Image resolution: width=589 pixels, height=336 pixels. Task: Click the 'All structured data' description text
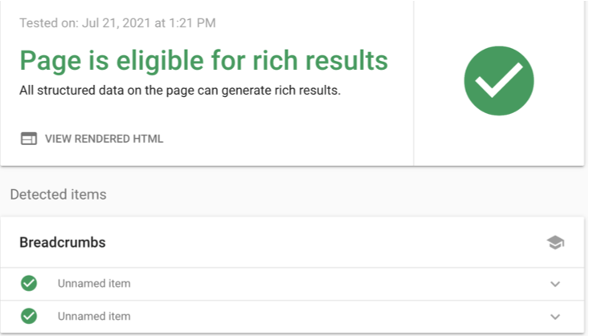pyautogui.click(x=180, y=91)
